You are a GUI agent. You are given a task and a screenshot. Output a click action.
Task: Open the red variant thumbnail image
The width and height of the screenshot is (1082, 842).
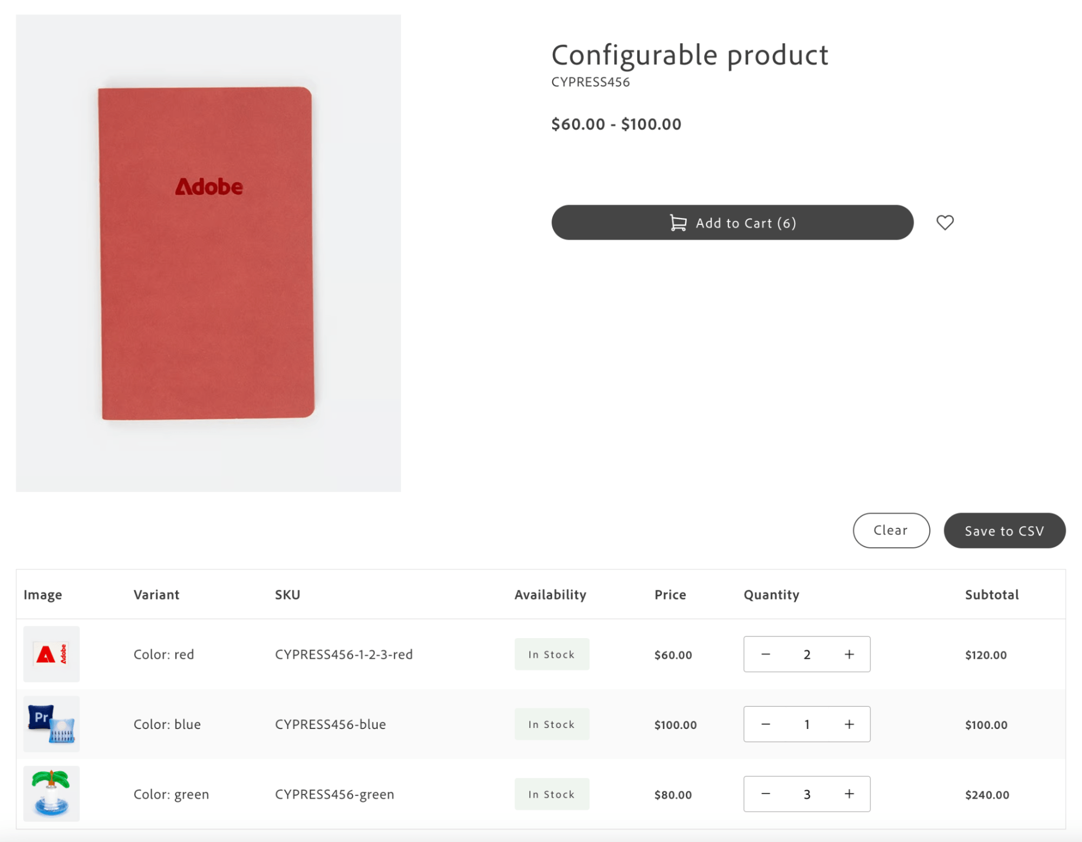51,654
